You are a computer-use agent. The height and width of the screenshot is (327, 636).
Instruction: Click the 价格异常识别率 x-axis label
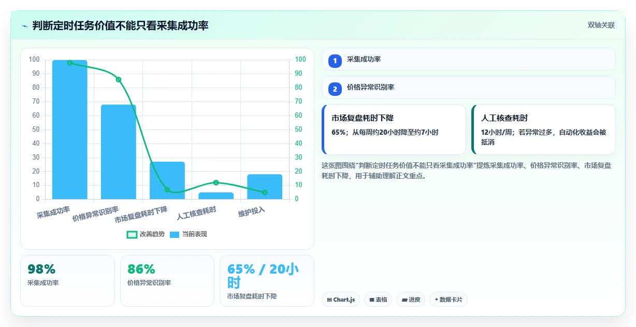click(96, 214)
